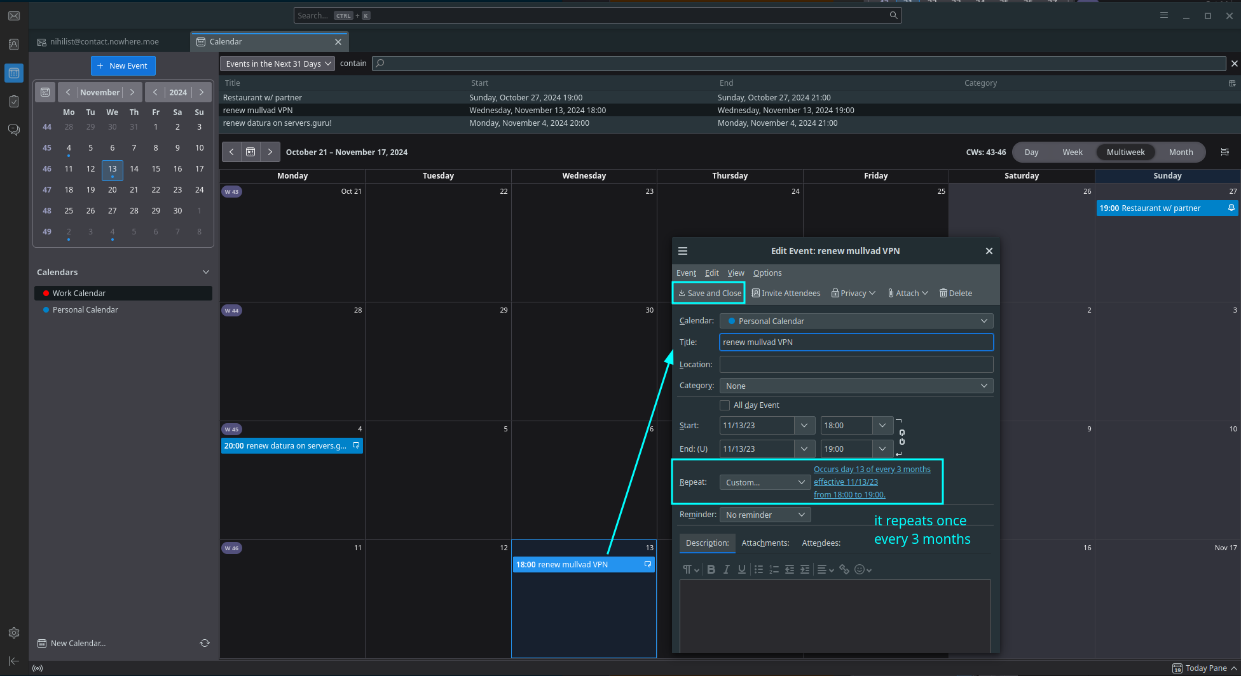The image size is (1241, 676).
Task: Insert numbered list in description
Action: (774, 569)
